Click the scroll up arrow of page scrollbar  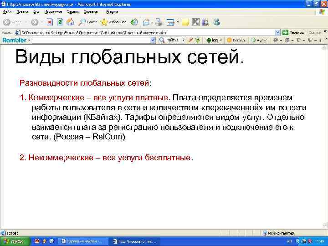point(325,48)
